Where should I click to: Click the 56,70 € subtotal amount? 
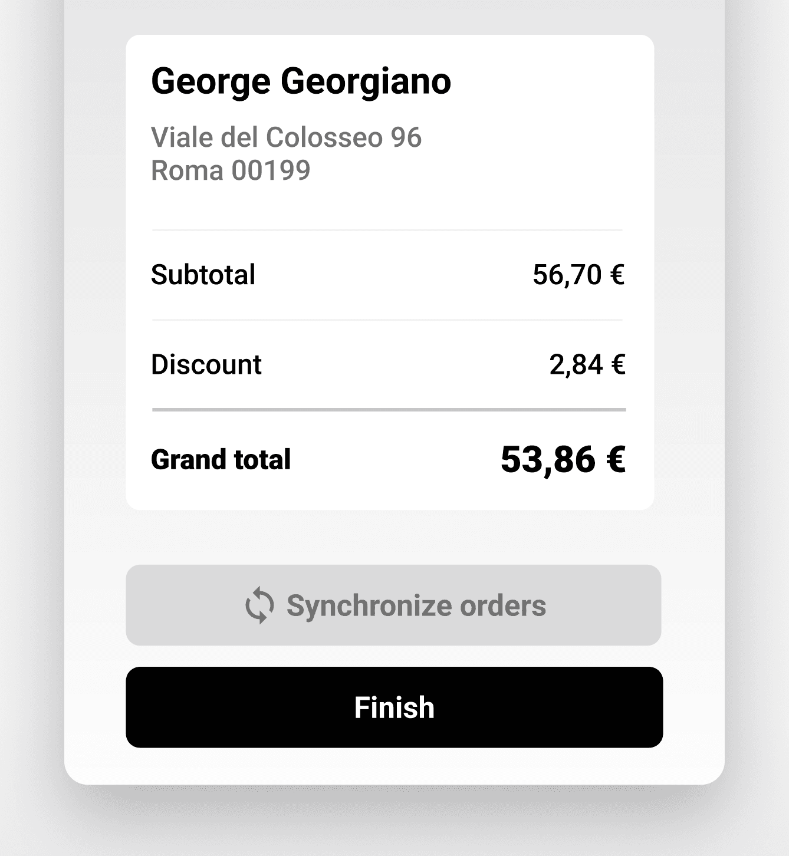point(578,275)
